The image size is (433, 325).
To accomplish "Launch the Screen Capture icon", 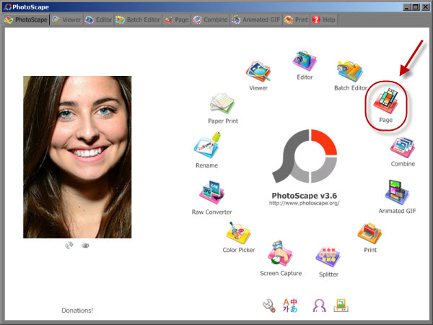I will click(280, 253).
